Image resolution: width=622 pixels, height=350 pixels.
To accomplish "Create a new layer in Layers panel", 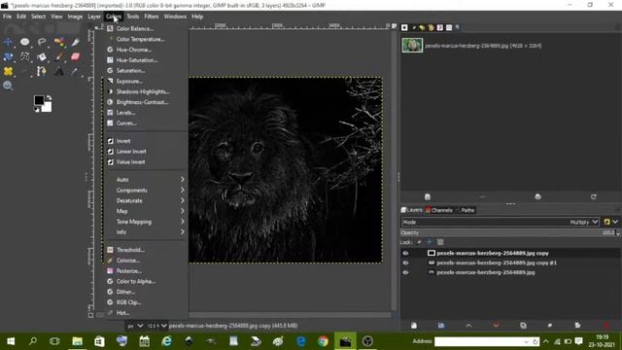I will click(414, 326).
